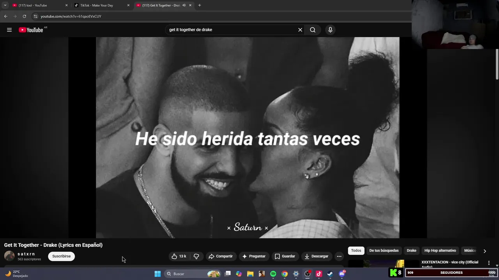
Task: Select the Música chip
Action: tap(470, 251)
